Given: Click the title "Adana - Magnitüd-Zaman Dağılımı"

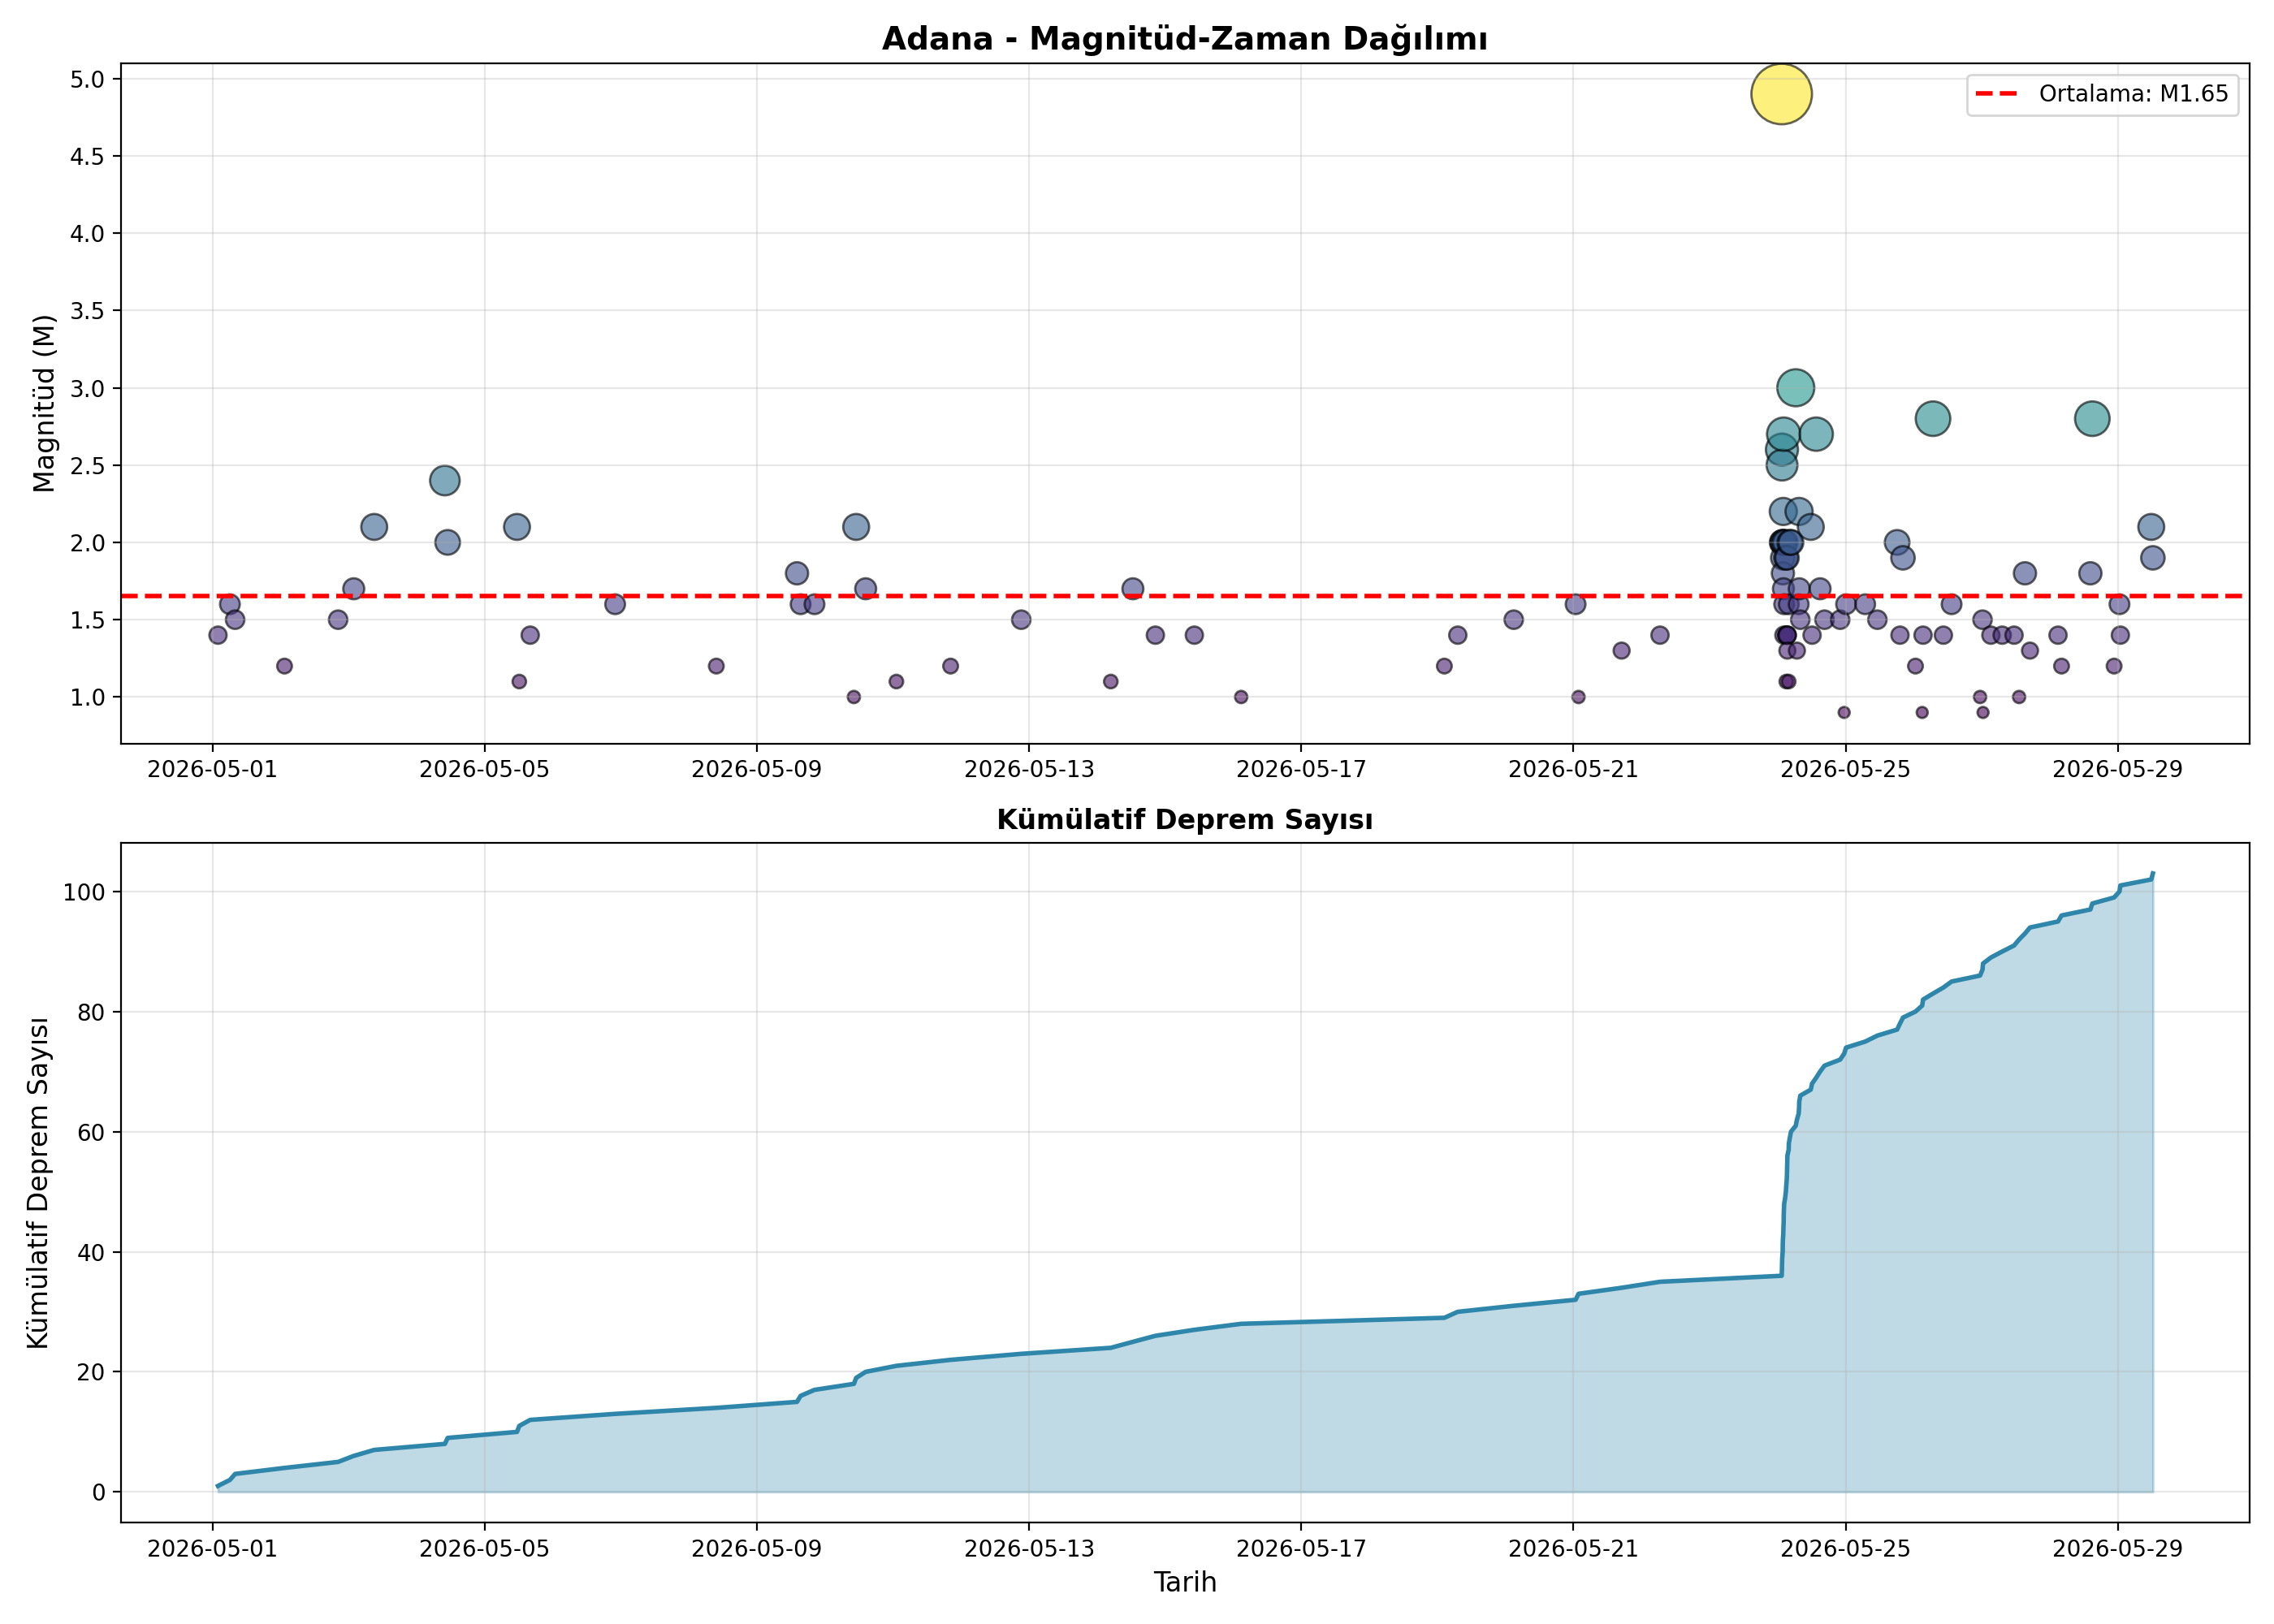Looking at the screenshot, I should coord(1184,39).
